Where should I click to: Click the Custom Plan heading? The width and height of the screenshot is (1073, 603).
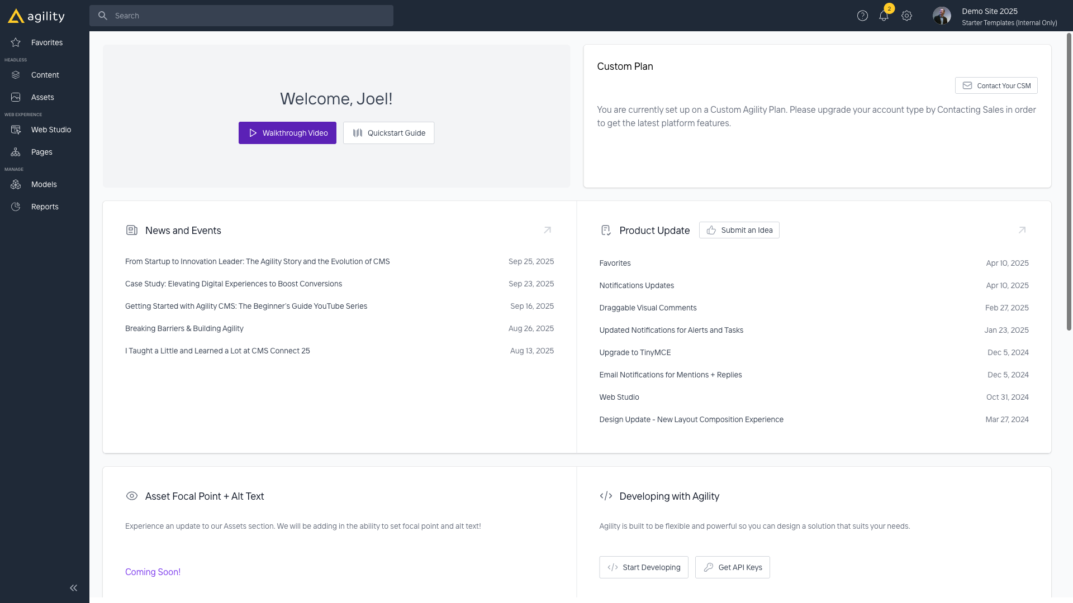(x=625, y=66)
